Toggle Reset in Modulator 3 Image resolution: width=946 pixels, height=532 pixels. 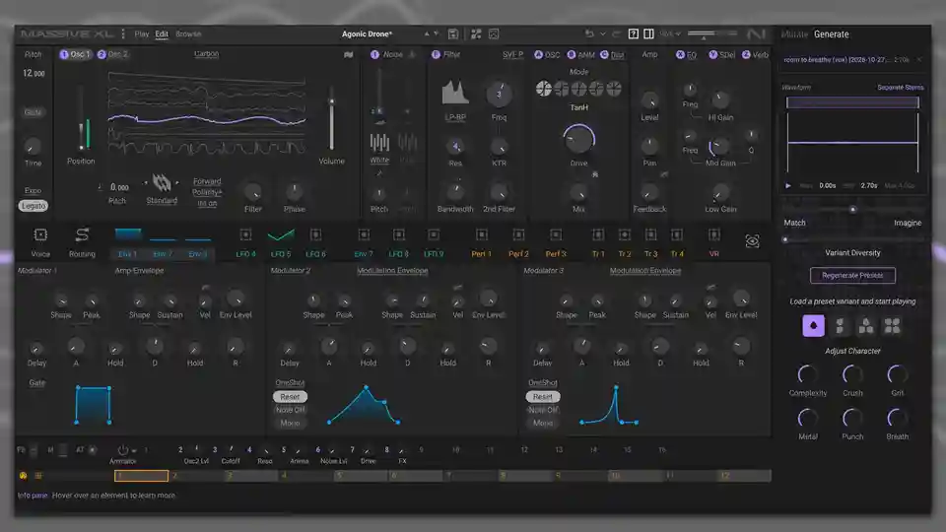tap(542, 397)
